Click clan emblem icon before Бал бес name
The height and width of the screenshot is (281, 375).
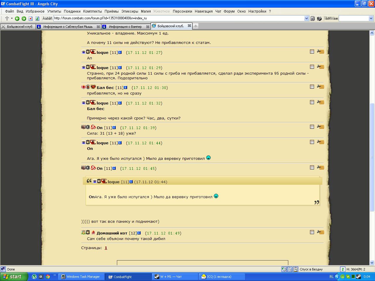click(x=93, y=87)
